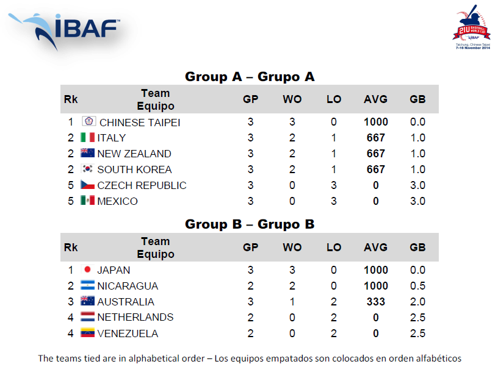Click the Czech Republic flag icon
This screenshot has height=378, width=498.
point(87,185)
